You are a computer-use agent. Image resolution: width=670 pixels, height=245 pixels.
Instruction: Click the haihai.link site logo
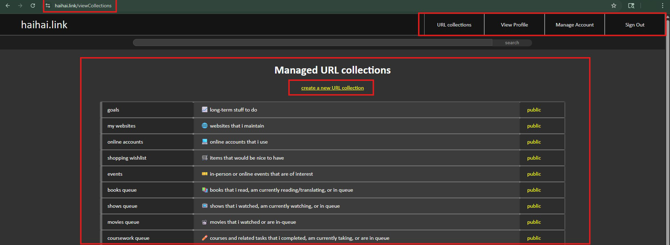click(x=44, y=25)
